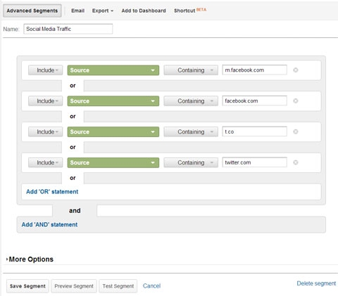The image size is (338, 296).
Task: Click Preview Segment button
Action: coord(74,286)
